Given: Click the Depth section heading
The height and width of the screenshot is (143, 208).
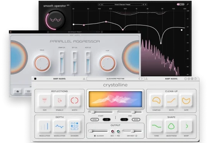Looking at the screenshot, I should click(x=60, y=117).
